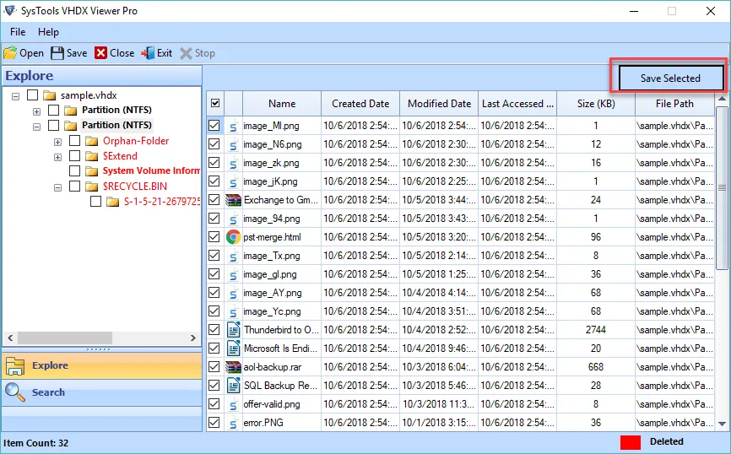Image resolution: width=731 pixels, height=454 pixels.
Task: Expand the Orphan-Folder tree node
Action: click(x=57, y=142)
